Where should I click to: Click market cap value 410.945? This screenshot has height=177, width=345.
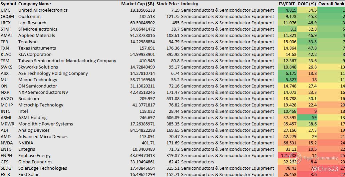(x=147, y=61)
